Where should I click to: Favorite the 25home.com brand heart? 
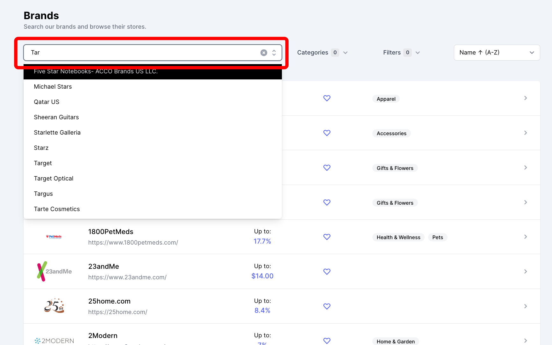327,306
